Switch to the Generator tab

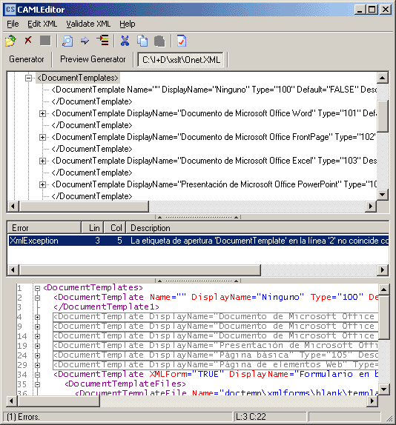27,59
